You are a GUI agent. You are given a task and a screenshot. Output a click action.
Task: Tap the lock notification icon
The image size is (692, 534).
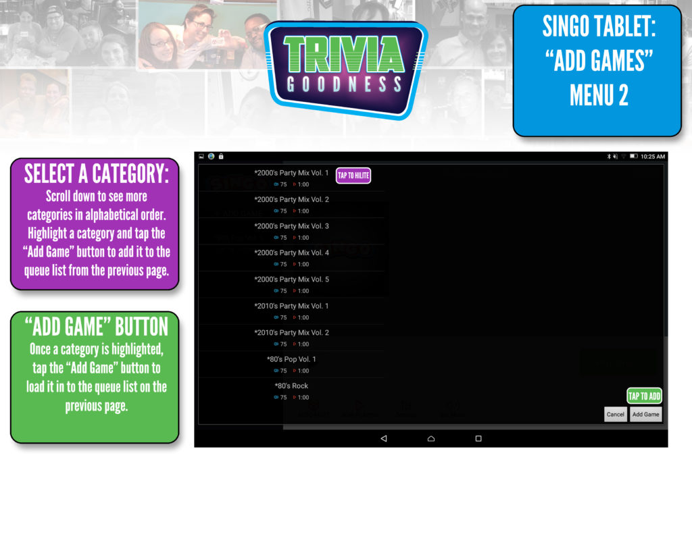coord(221,156)
